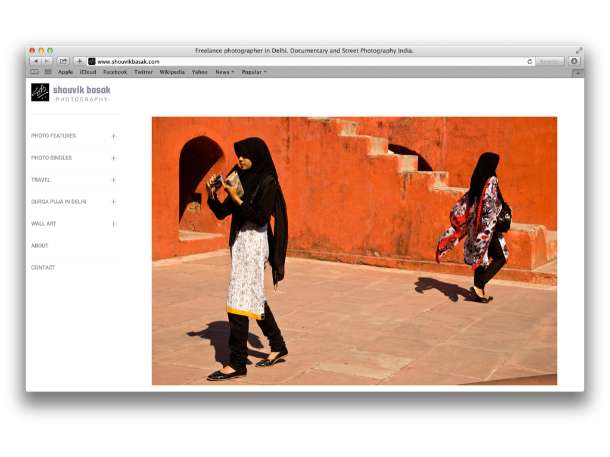Expand Photo Features with its plus sign
The height and width of the screenshot is (457, 610).
click(114, 136)
